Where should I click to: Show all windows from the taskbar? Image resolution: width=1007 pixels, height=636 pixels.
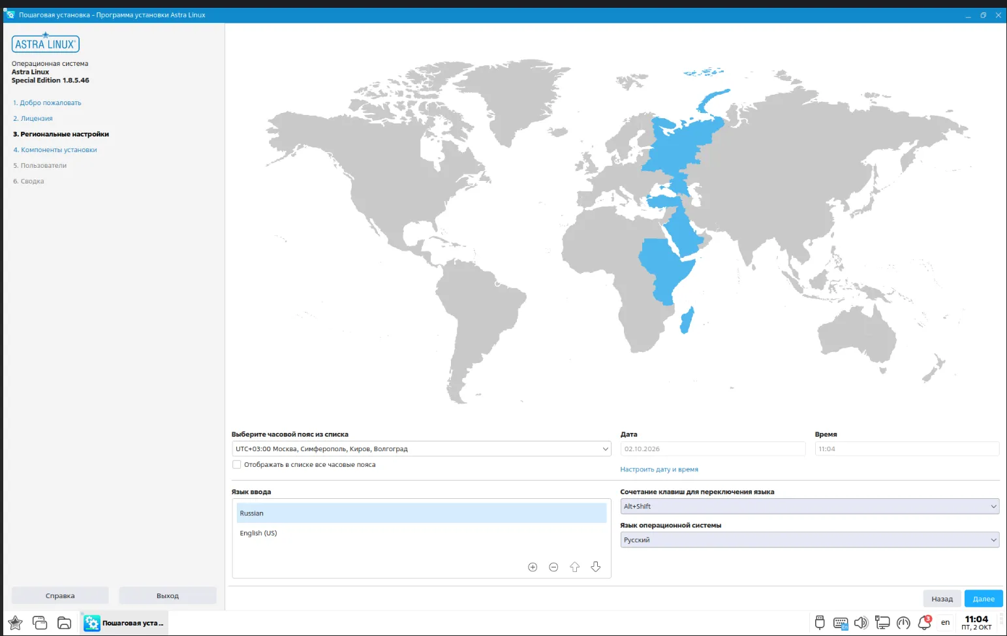click(40, 623)
